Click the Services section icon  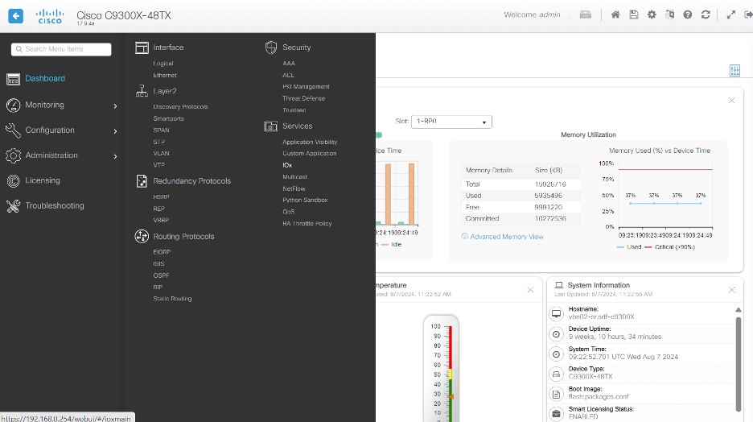271,126
